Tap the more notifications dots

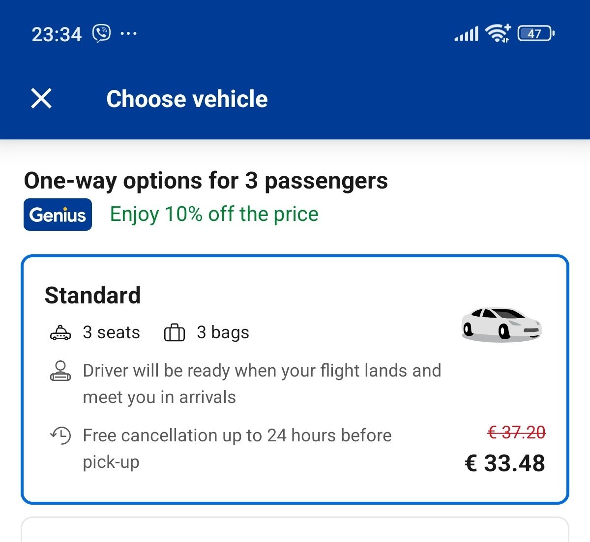coord(128,33)
